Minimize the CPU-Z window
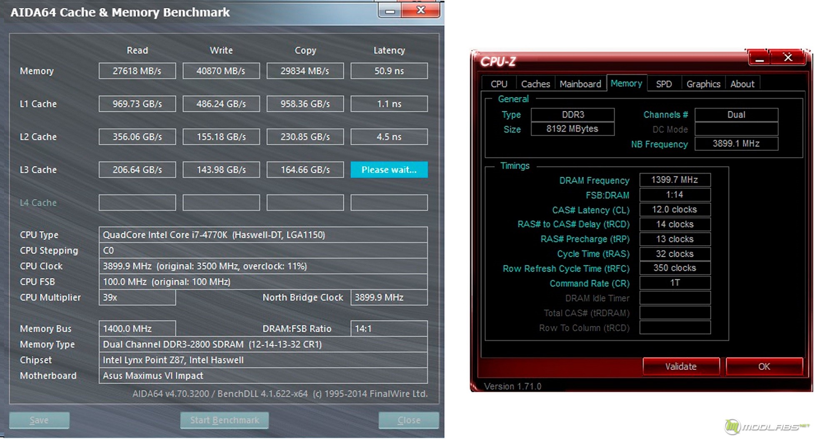The image size is (815, 440). (759, 58)
